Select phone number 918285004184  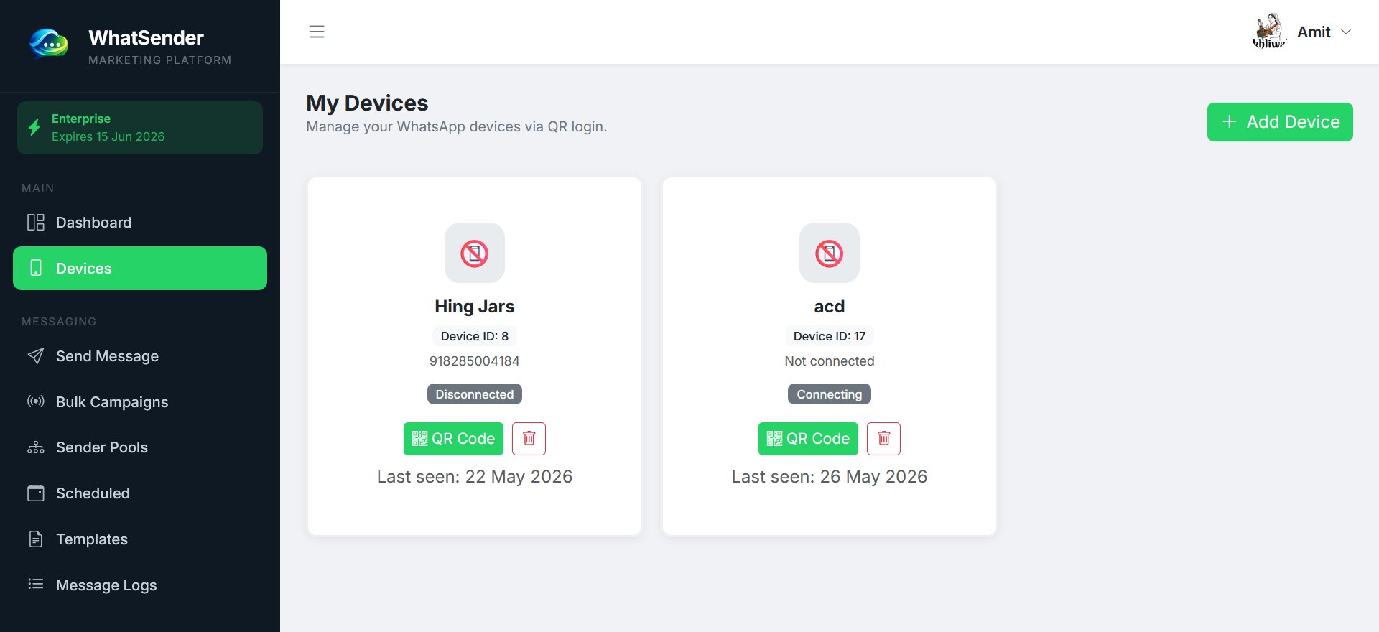475,361
